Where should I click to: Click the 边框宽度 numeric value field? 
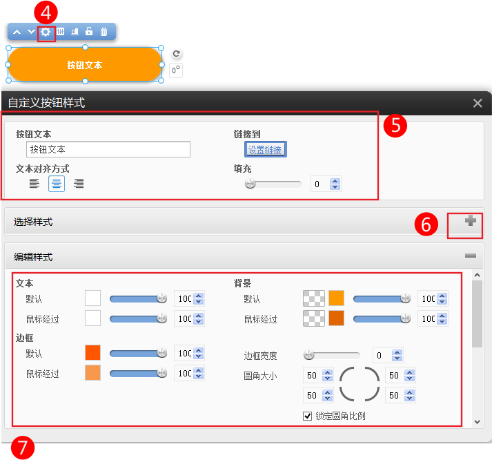382,356
